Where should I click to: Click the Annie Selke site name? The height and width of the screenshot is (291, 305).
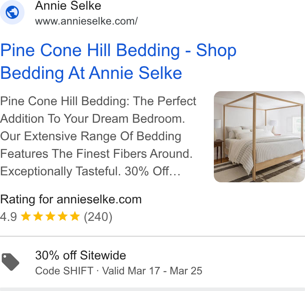pyautogui.click(x=68, y=5)
